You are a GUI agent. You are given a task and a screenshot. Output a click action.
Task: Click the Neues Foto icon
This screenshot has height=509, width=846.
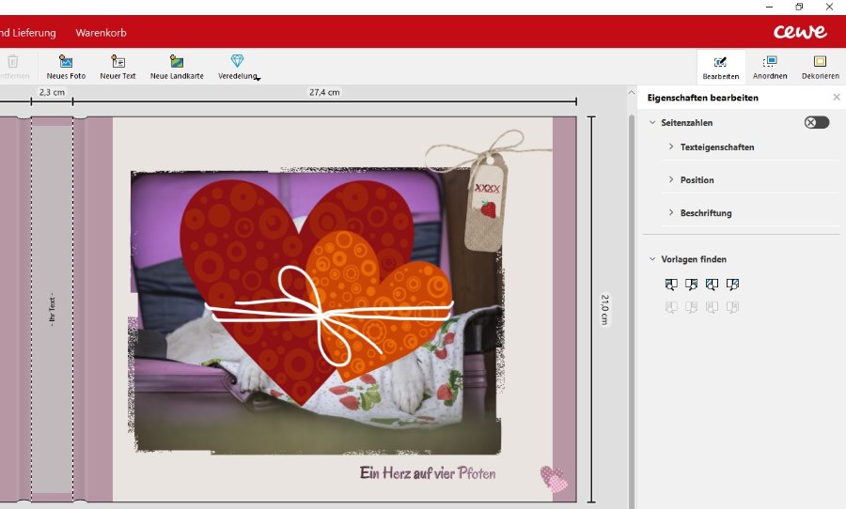pyautogui.click(x=66, y=62)
